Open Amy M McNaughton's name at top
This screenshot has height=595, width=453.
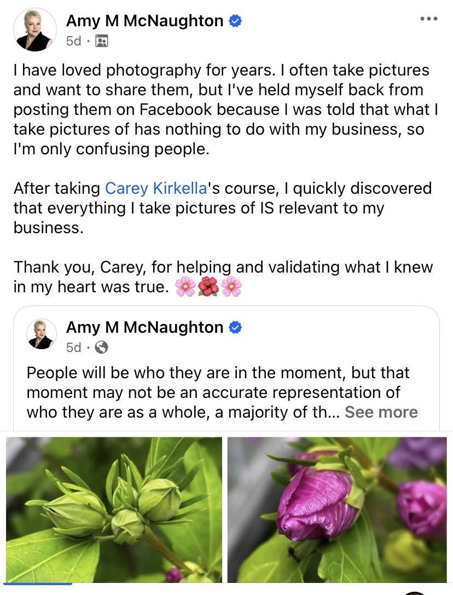144,21
